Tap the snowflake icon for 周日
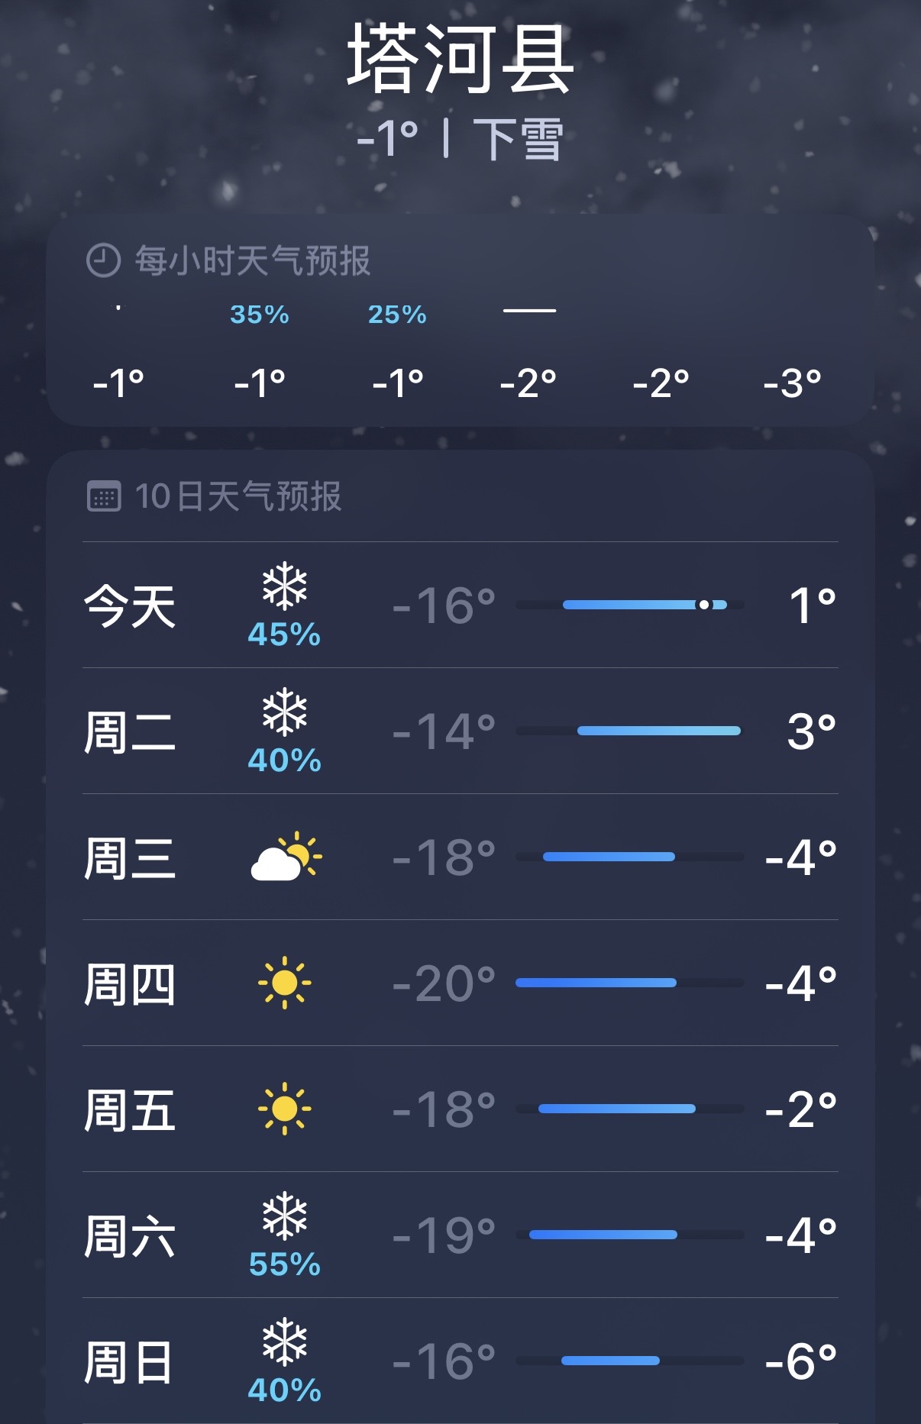This screenshot has width=921, height=1424. (x=284, y=1341)
